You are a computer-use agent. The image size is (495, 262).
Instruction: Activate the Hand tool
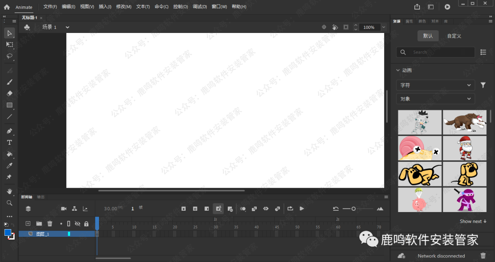9,191
